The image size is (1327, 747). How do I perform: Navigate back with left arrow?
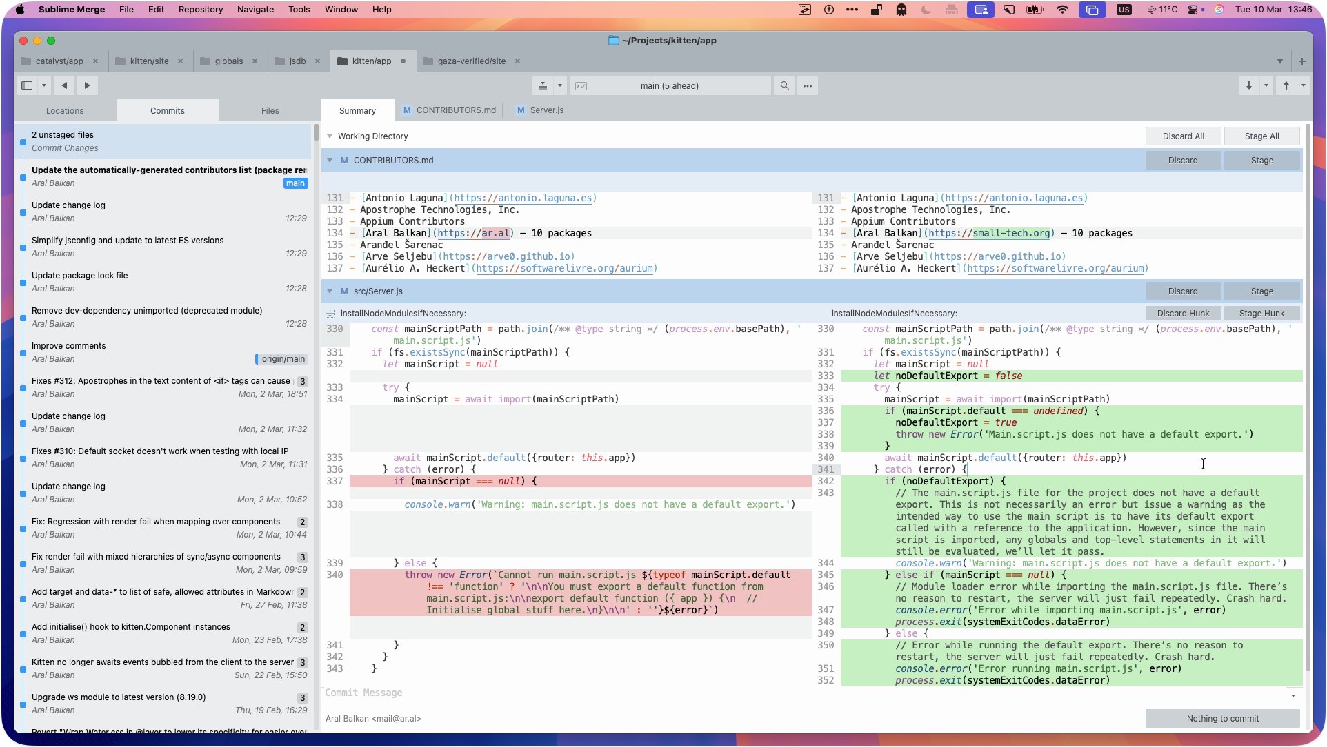(x=64, y=85)
